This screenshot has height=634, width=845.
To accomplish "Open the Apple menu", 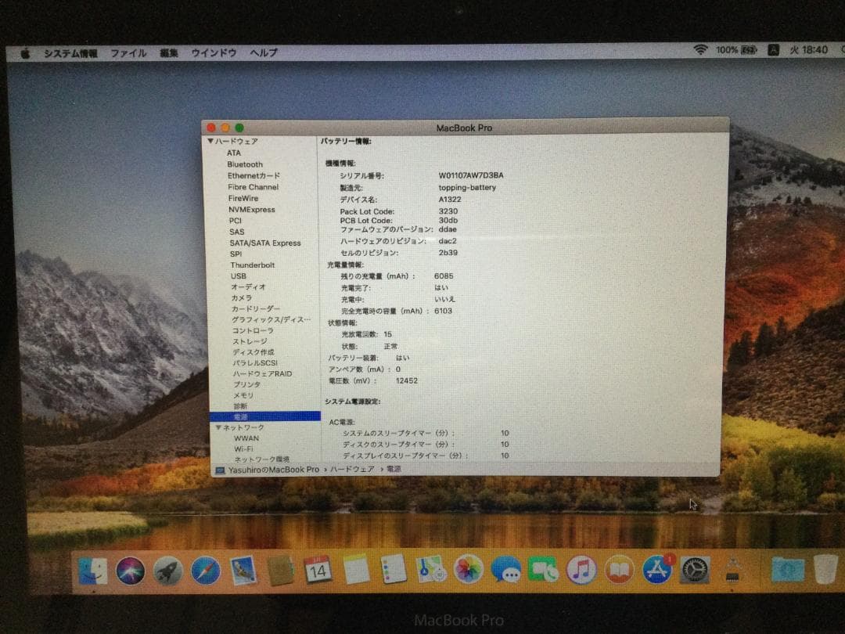I will pos(25,53).
